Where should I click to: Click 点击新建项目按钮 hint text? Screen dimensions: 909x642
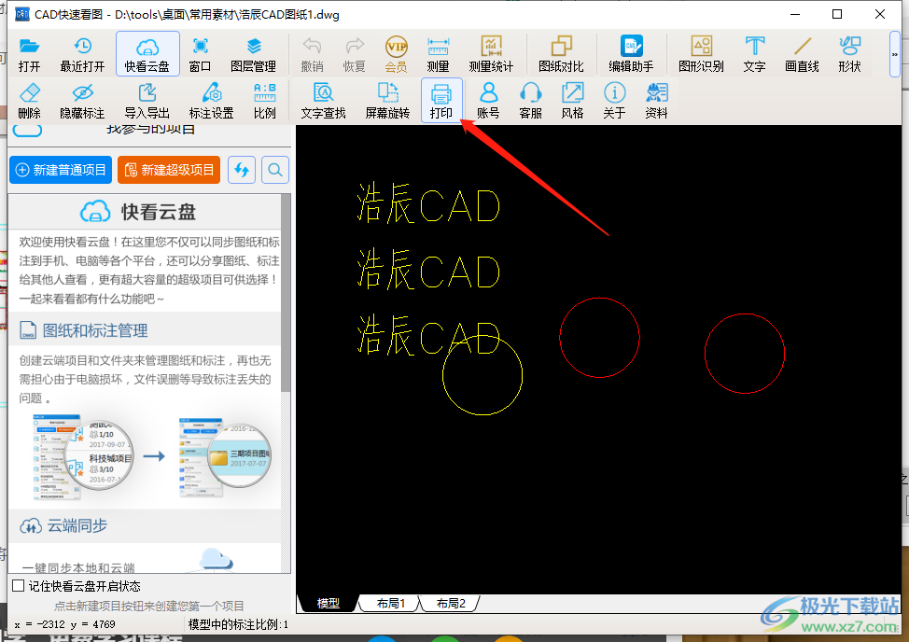(x=149, y=607)
